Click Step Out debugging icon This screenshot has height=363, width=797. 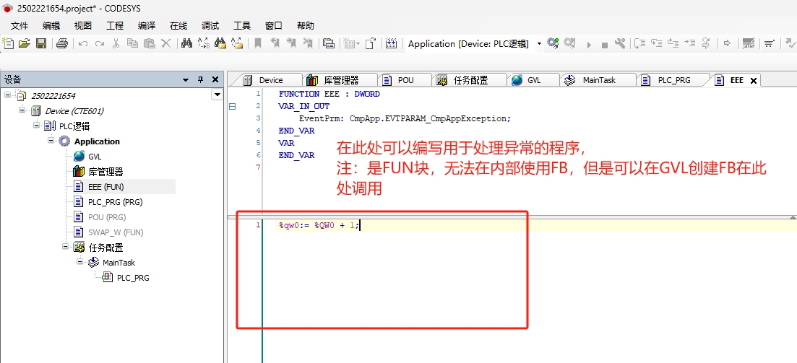pyautogui.click(x=673, y=44)
